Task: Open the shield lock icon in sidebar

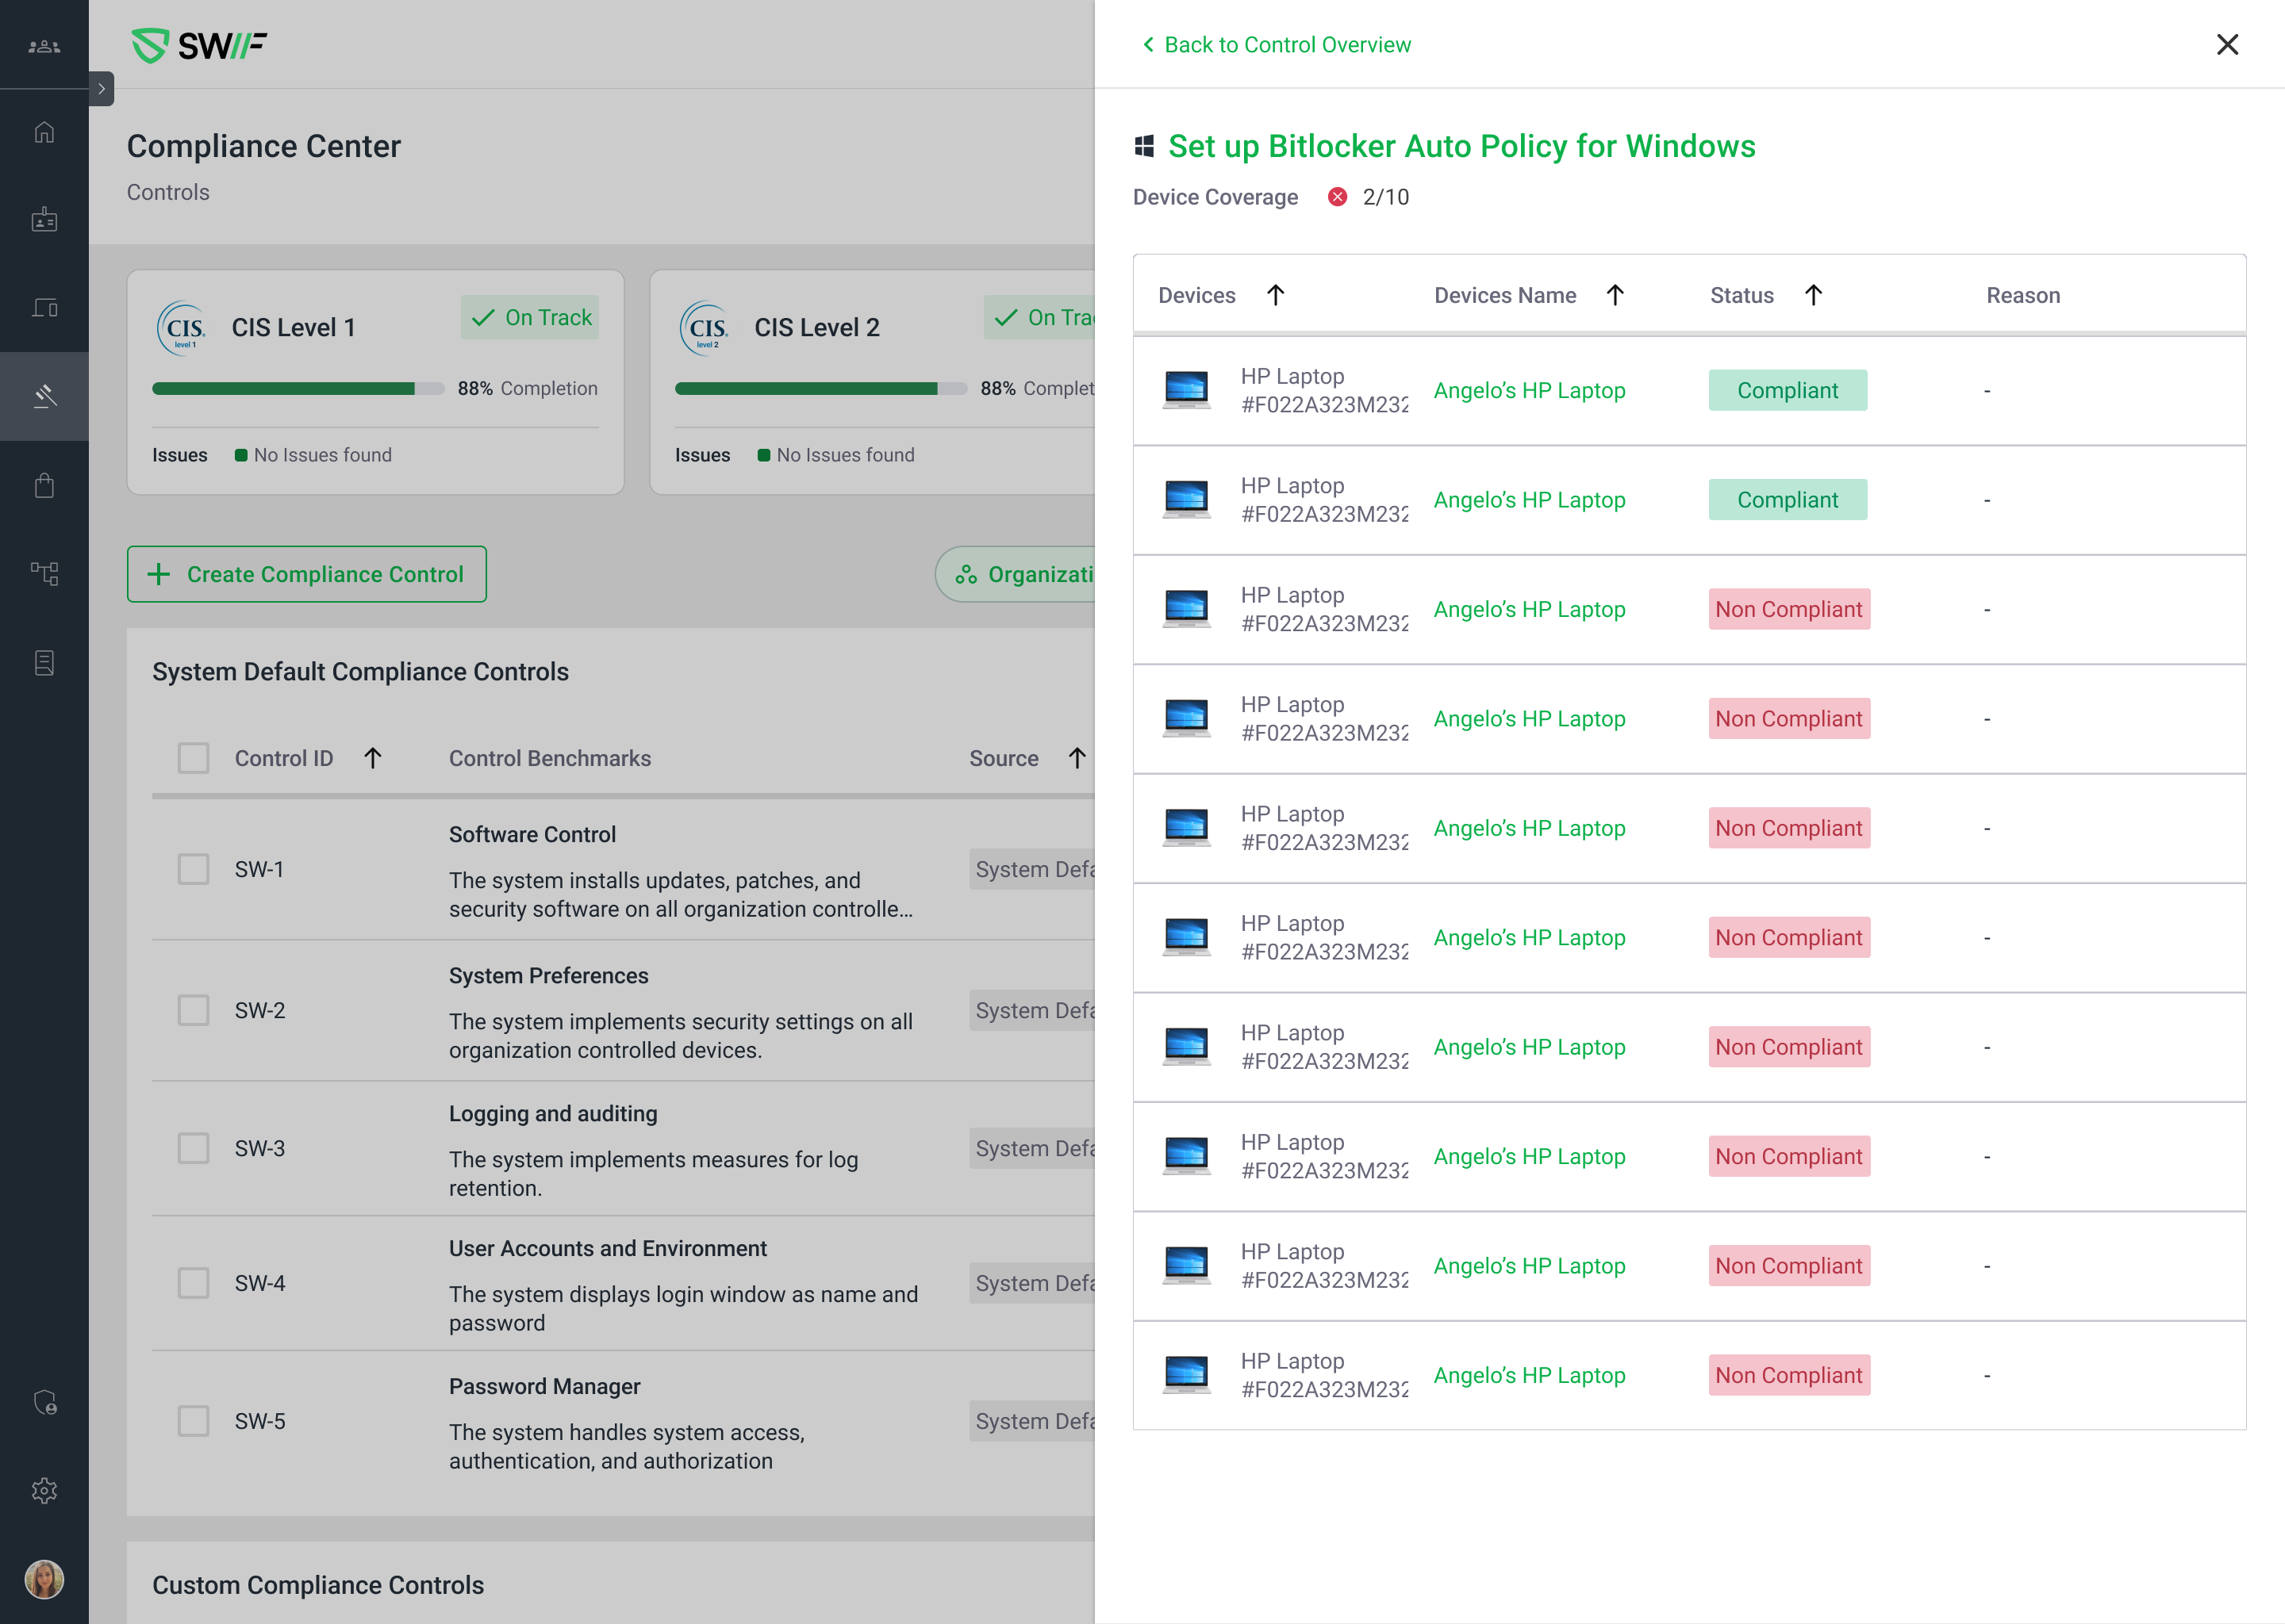Action: 44,1402
